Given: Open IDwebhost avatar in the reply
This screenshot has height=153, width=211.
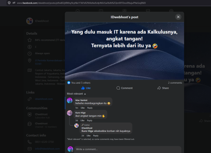Looking at the screenshot, I should point(76,126).
